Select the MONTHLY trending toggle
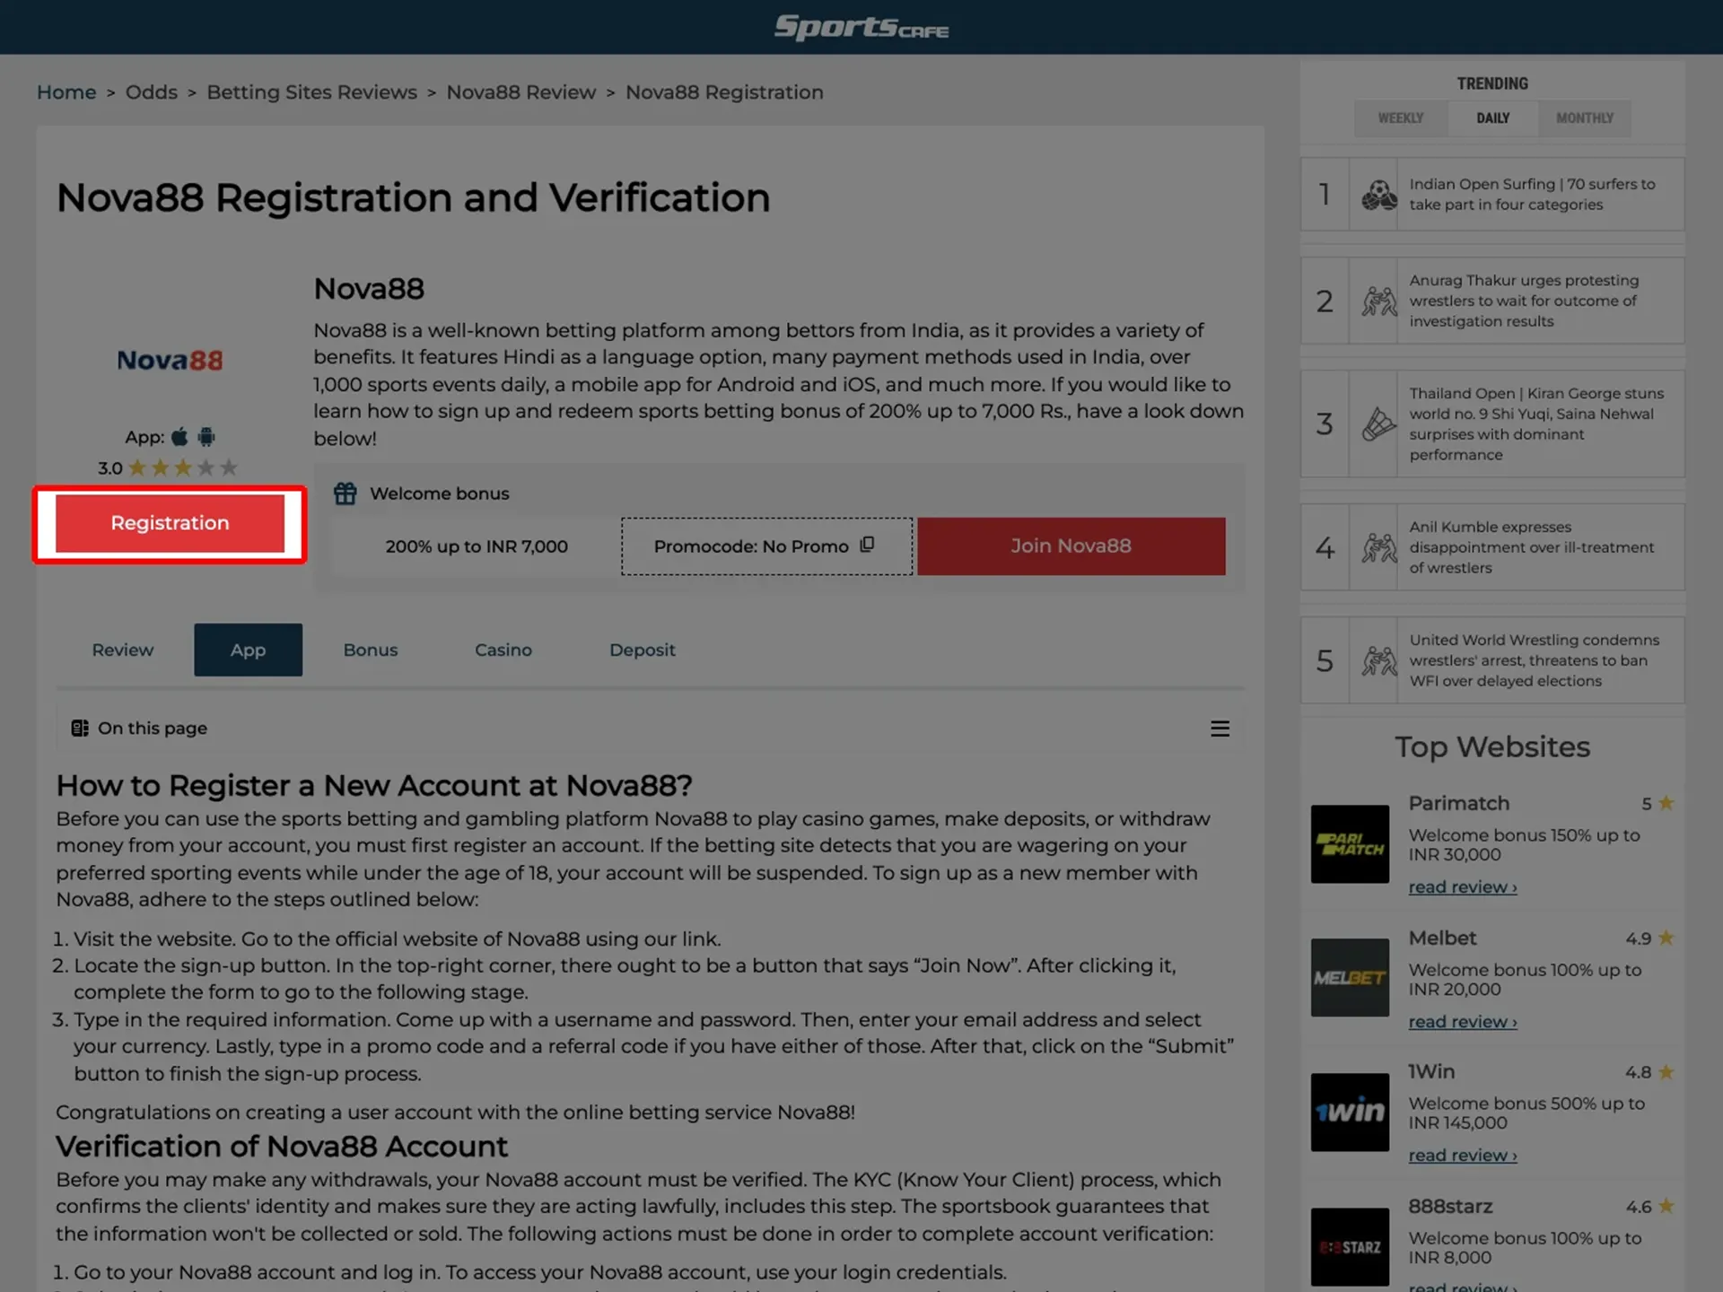The height and width of the screenshot is (1292, 1723). [1583, 118]
